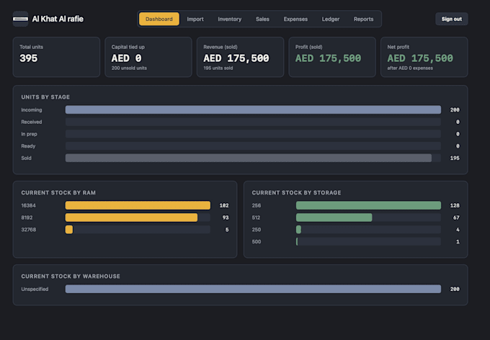Click the 512 storage stock bar
Viewport: 490px width, 340px height.
pyautogui.click(x=334, y=218)
